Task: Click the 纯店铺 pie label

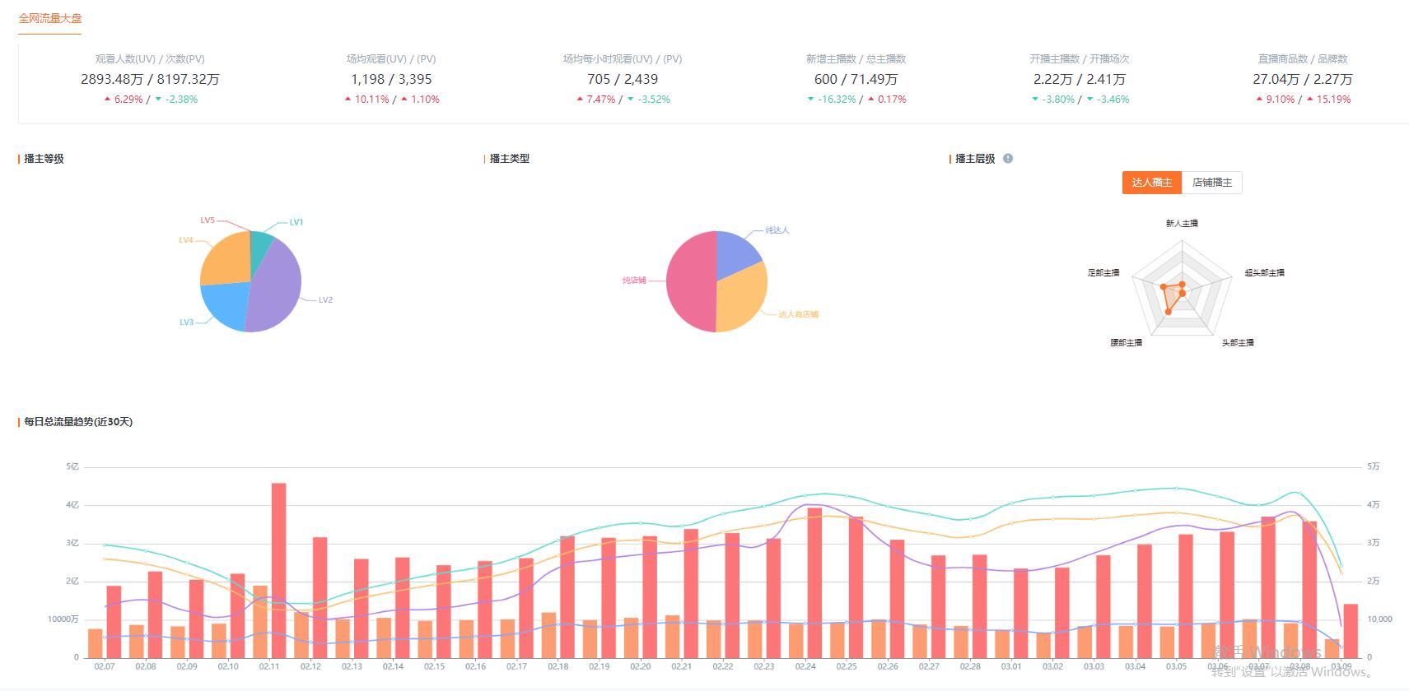Action: 634,281
